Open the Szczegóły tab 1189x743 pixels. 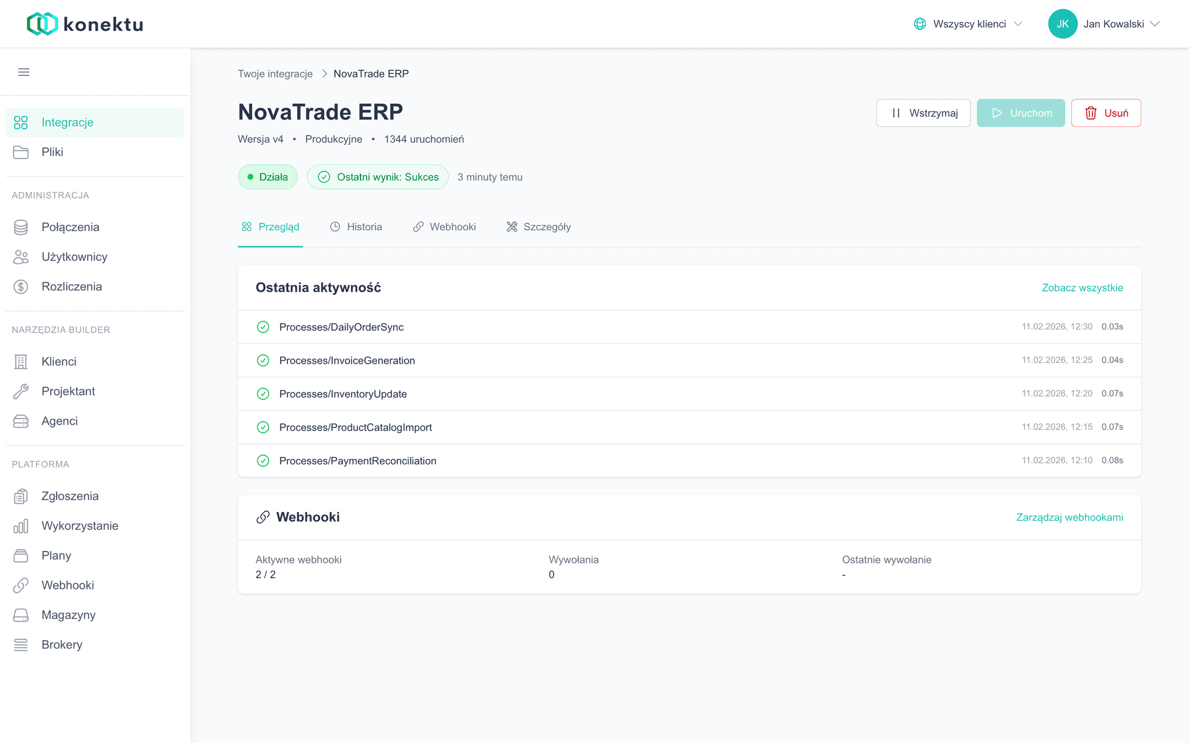coord(538,227)
